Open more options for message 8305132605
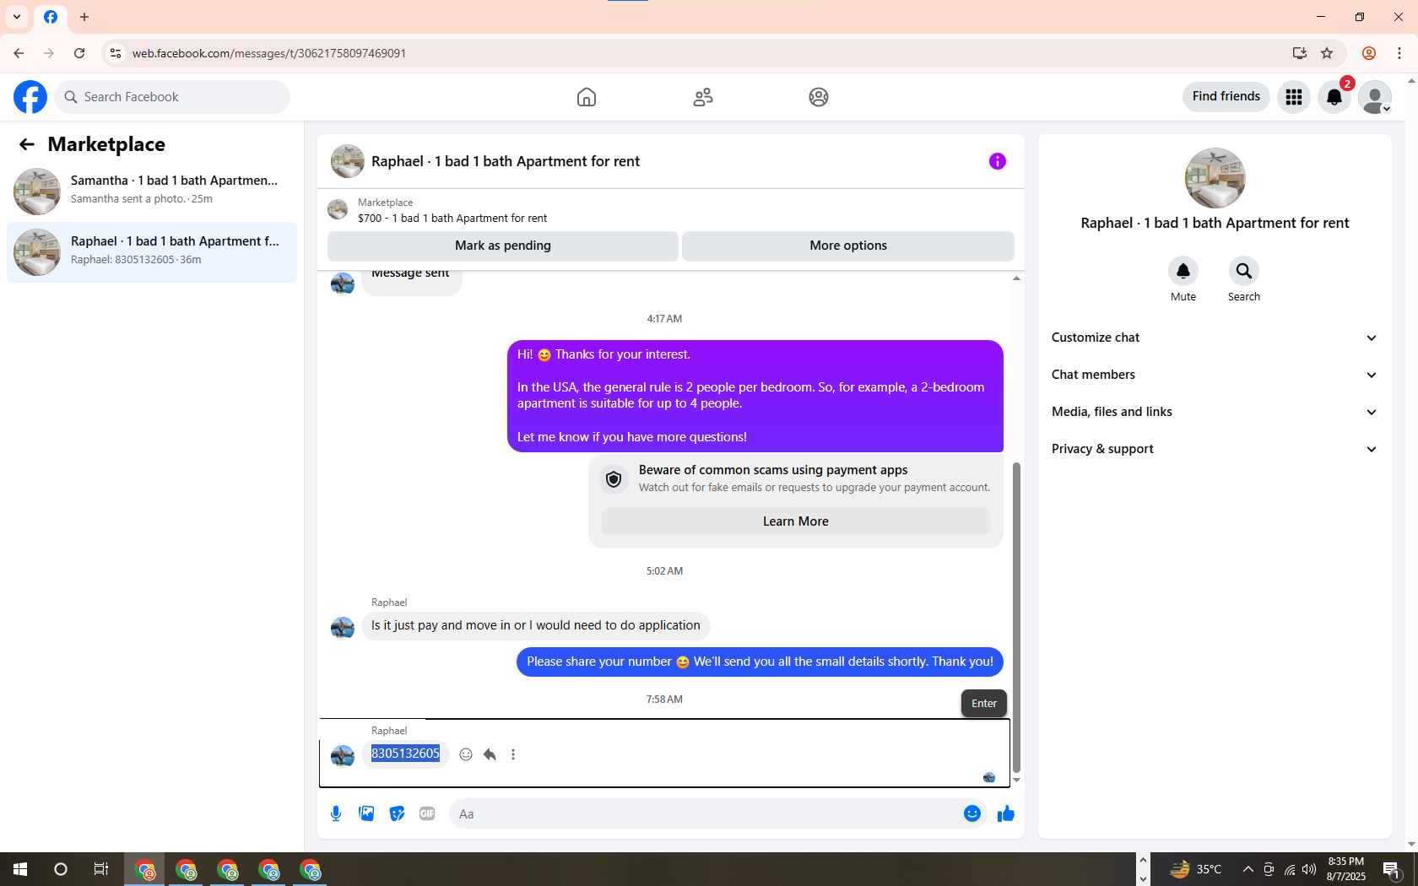1418x886 pixels. coord(513,754)
